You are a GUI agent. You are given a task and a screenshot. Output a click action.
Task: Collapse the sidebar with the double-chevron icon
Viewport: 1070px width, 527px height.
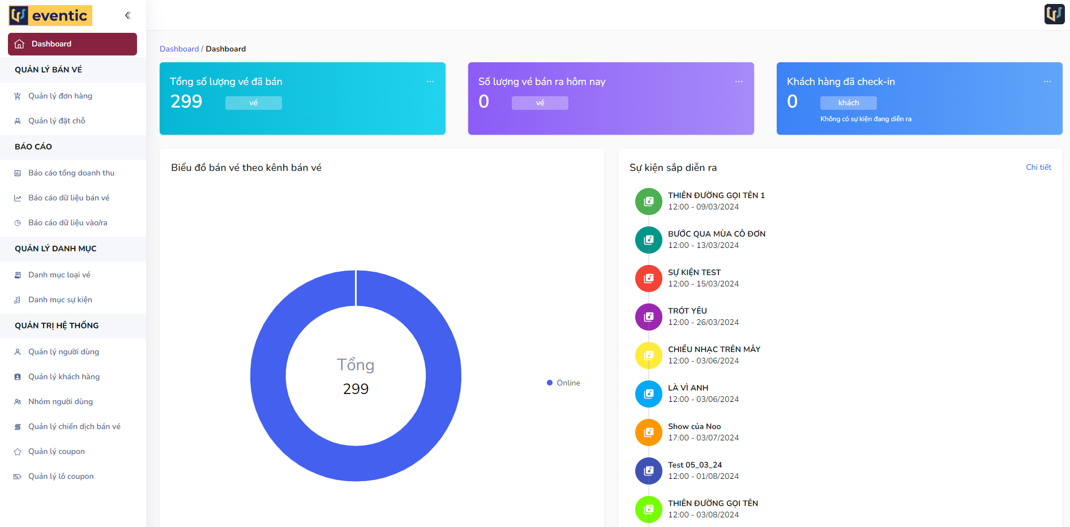[x=127, y=15]
